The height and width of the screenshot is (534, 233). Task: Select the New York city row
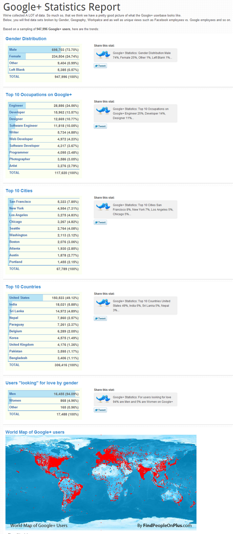[x=44, y=209]
